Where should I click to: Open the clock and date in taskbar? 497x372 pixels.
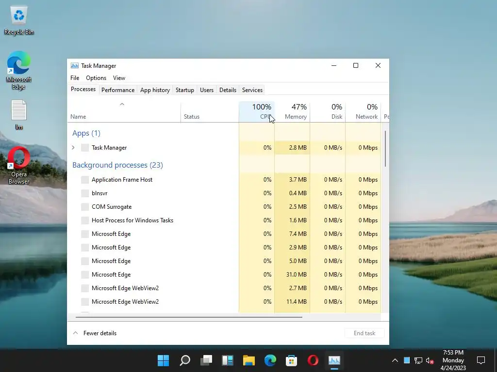pyautogui.click(x=453, y=360)
